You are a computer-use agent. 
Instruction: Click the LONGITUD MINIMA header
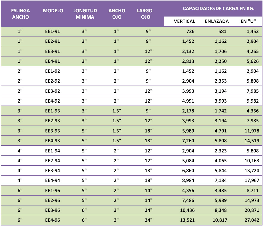click(x=85, y=14)
